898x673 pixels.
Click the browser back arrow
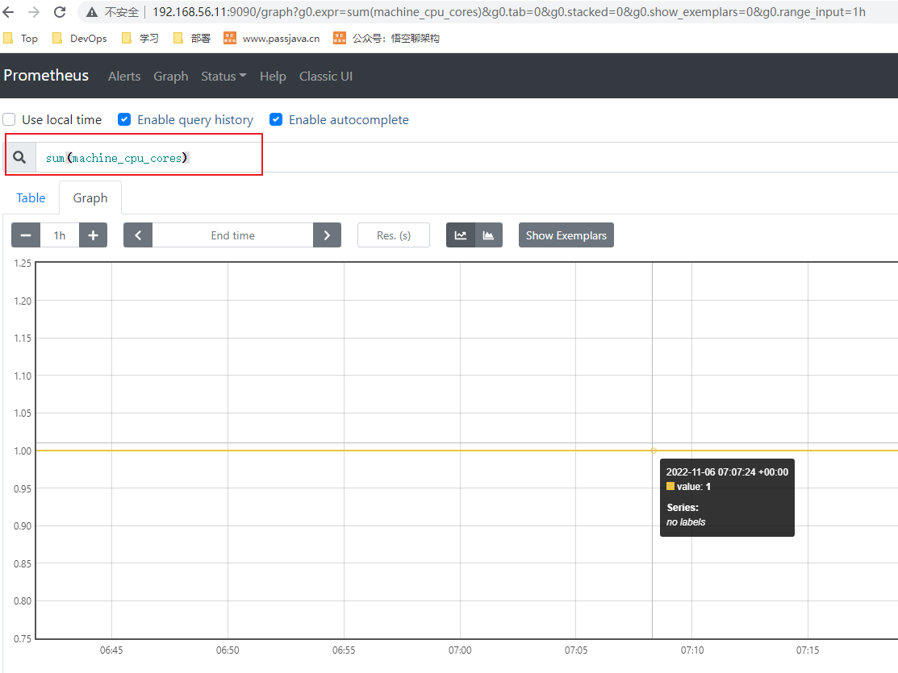tap(8, 12)
